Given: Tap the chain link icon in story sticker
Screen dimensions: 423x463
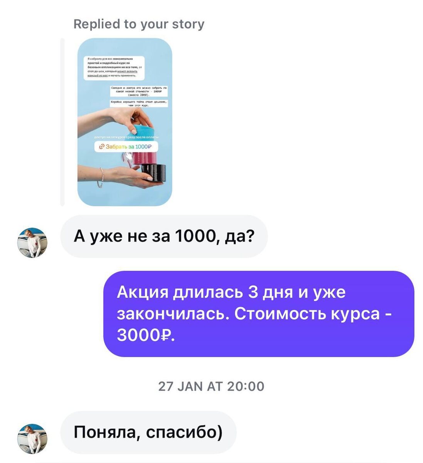Looking at the screenshot, I should [101, 147].
